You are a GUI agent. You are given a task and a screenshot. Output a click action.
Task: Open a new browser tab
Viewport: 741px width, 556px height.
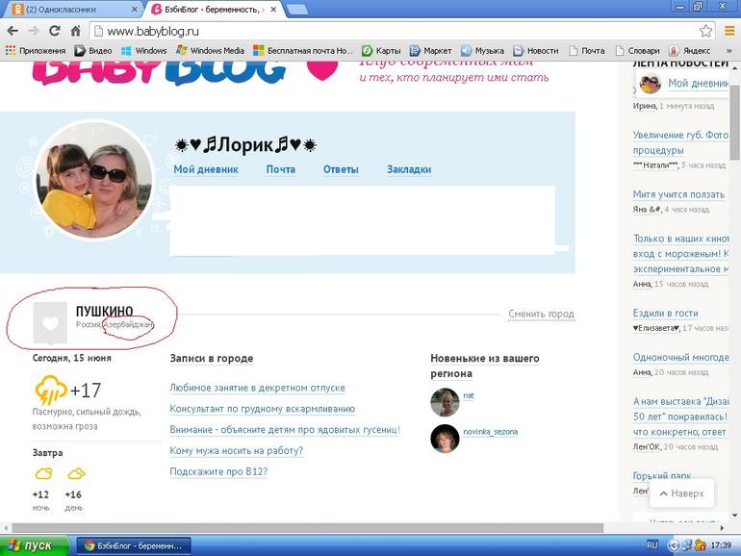click(297, 10)
